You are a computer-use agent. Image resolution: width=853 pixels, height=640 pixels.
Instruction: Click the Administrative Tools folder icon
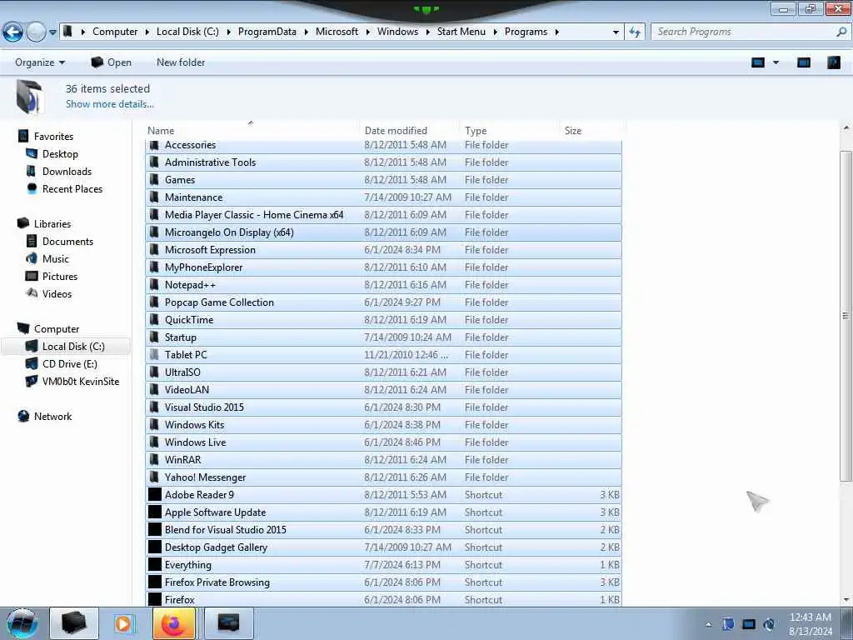coord(154,162)
